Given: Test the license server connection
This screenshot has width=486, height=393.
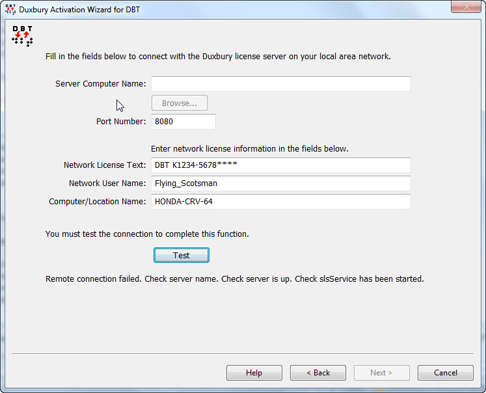Looking at the screenshot, I should 182,255.
